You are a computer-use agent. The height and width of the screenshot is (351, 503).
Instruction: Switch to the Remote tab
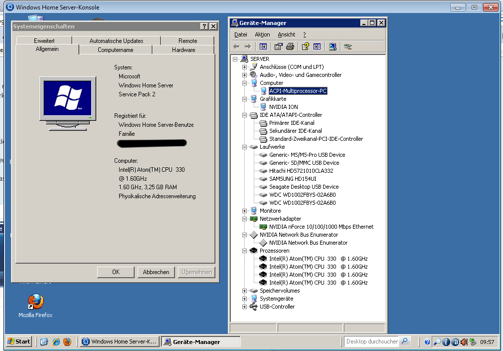pyautogui.click(x=187, y=41)
